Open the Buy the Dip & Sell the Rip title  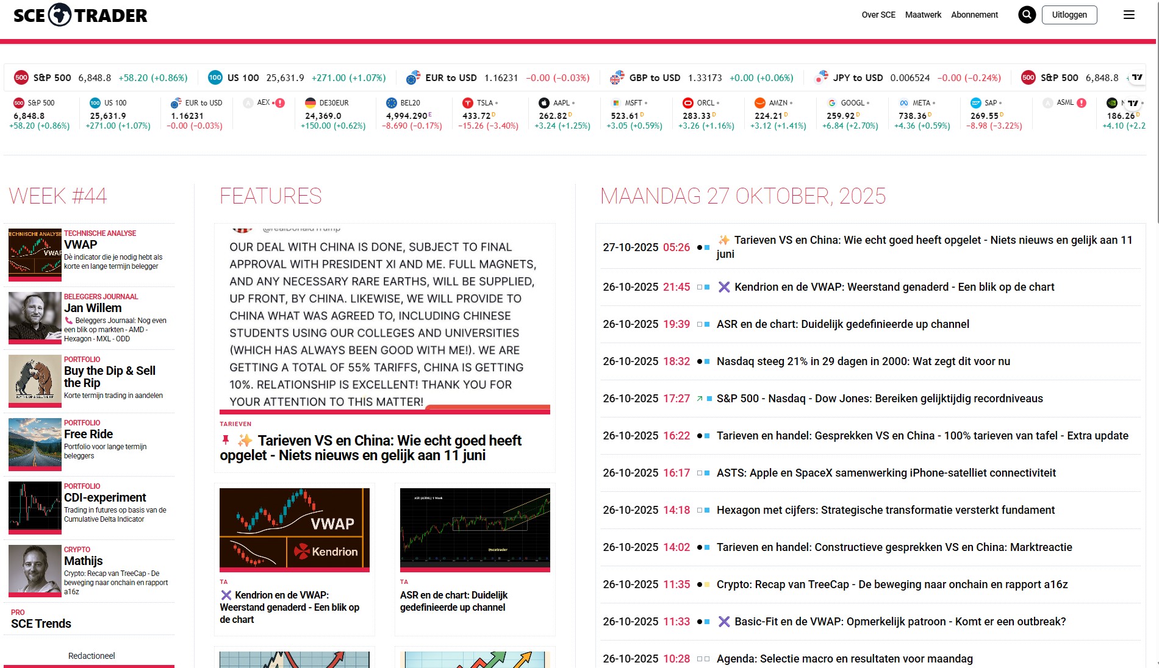[110, 377]
